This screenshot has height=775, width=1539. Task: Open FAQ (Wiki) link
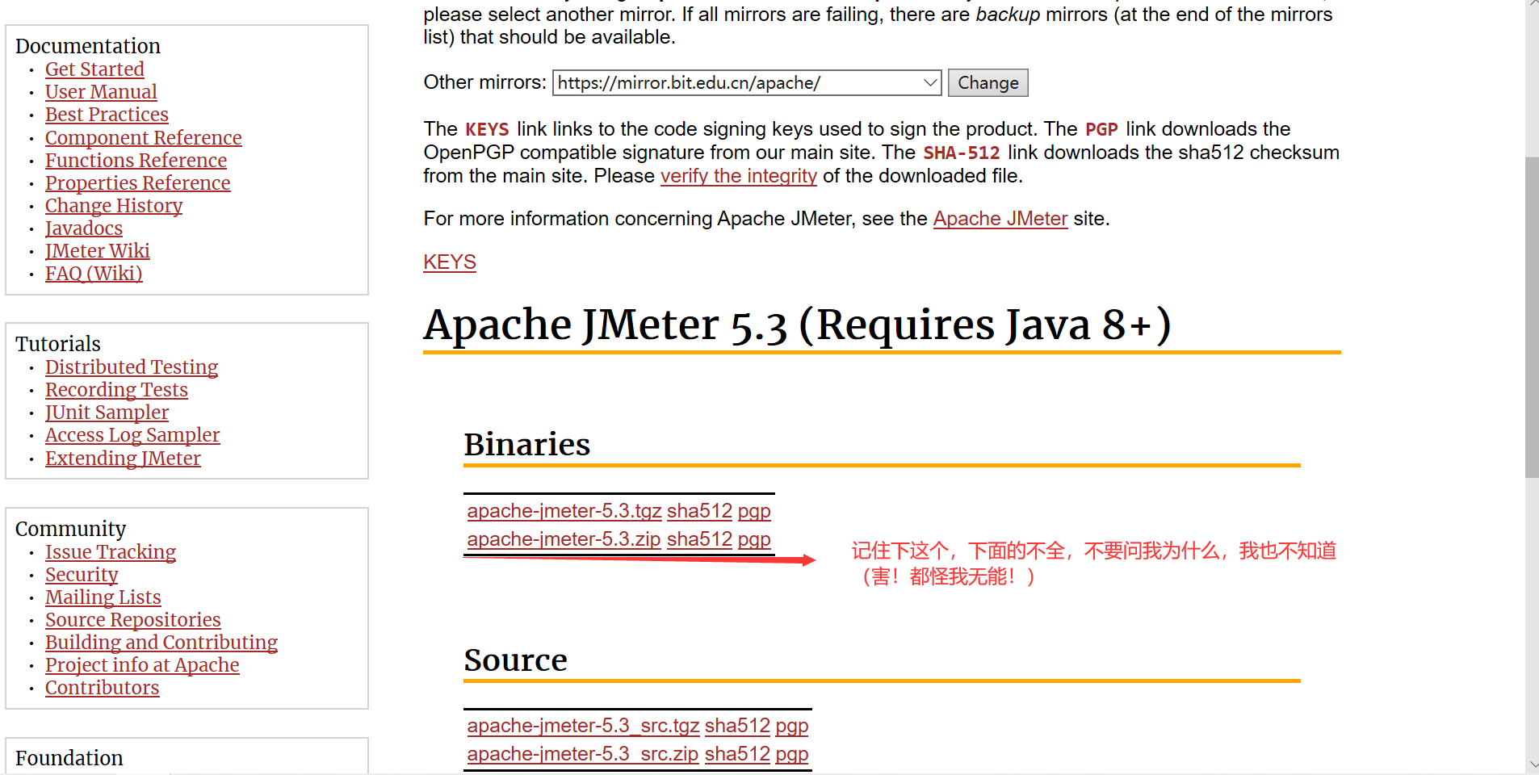click(94, 274)
